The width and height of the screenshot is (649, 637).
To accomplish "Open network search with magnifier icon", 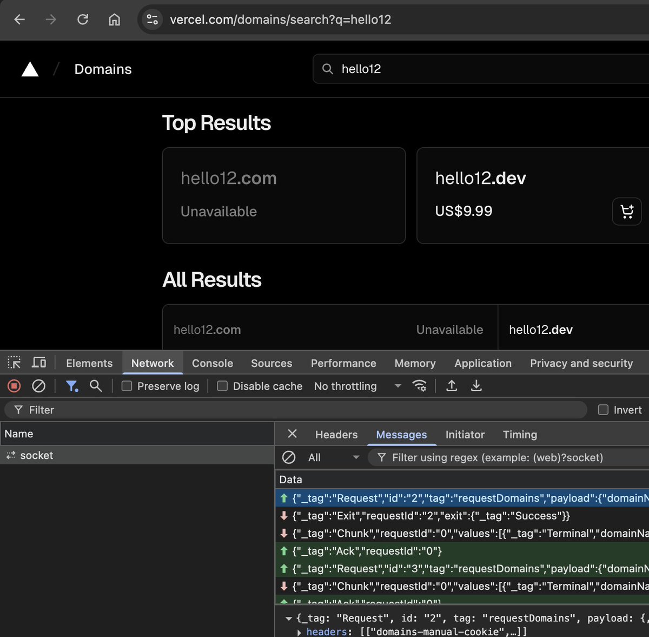I will 96,386.
